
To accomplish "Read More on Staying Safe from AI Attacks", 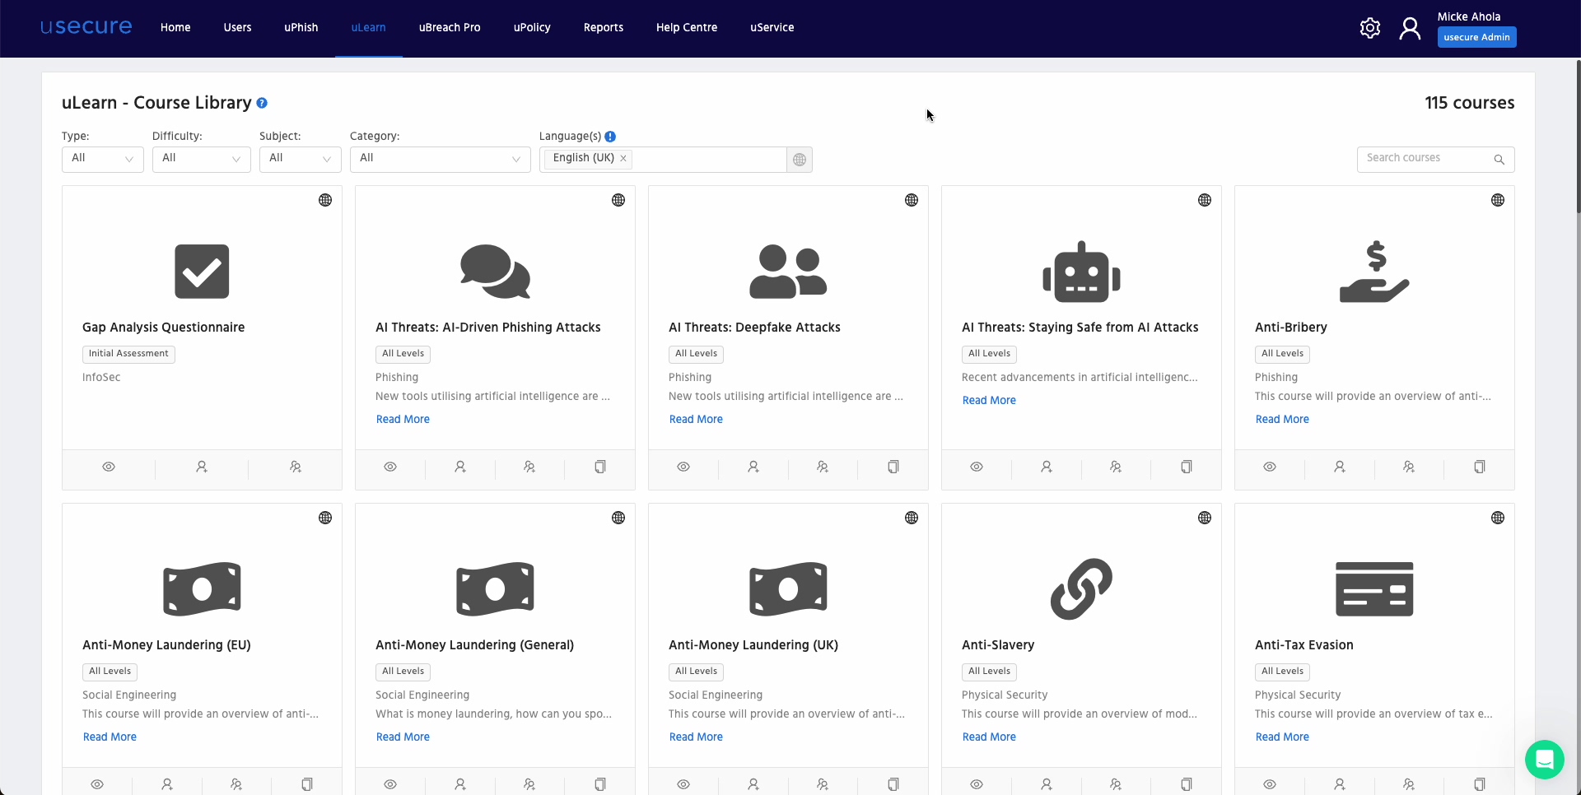I will pos(989,401).
